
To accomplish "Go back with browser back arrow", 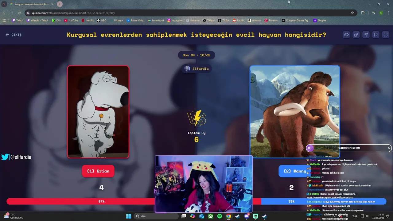I will point(4,13).
